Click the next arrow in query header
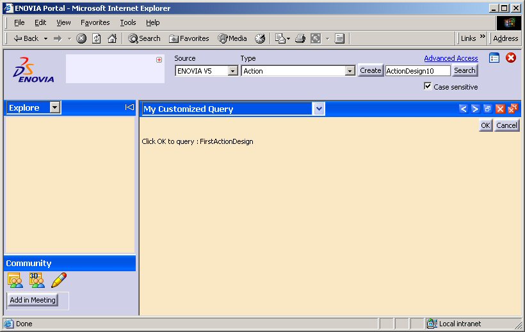The height and width of the screenshot is (332, 525). 475,109
